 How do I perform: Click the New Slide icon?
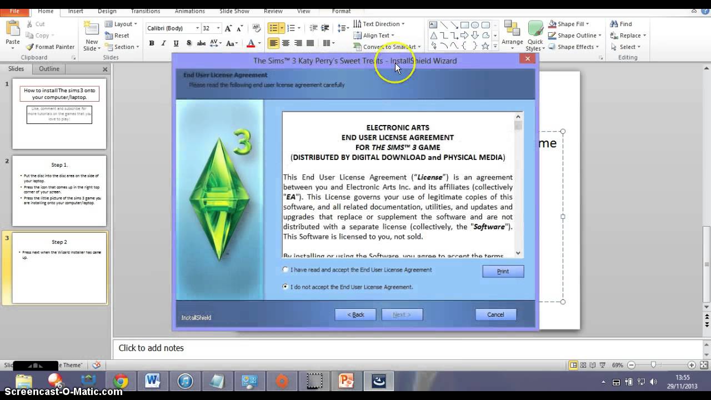click(92, 29)
